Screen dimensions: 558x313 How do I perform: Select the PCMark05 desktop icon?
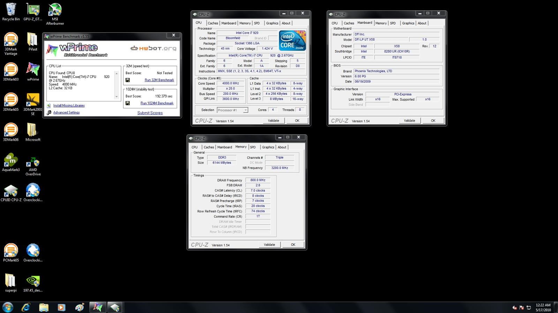[11, 253]
